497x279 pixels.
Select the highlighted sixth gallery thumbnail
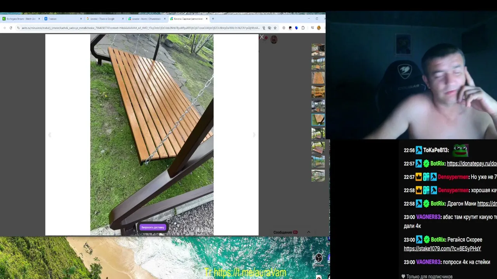(318, 120)
